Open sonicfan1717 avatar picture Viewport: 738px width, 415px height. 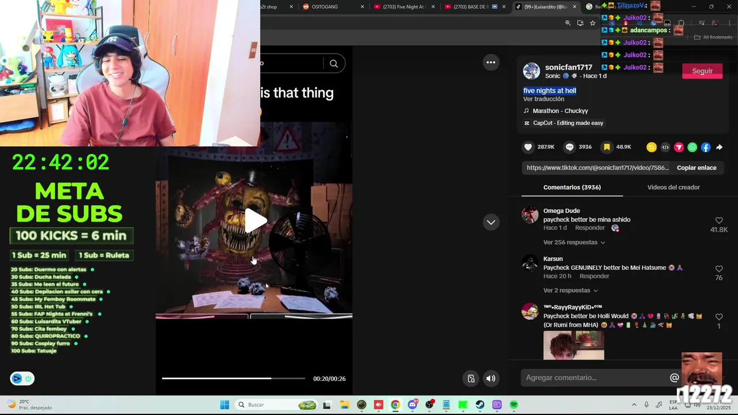pyautogui.click(x=532, y=71)
